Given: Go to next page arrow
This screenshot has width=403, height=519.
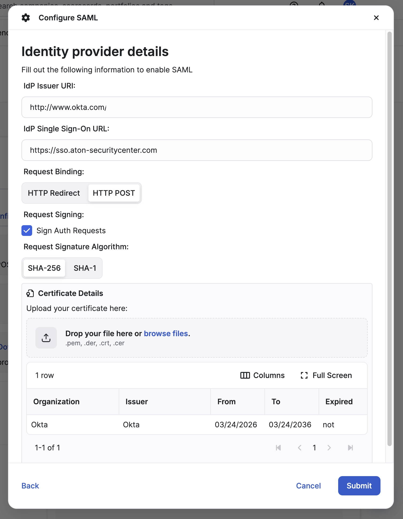Looking at the screenshot, I should coord(329,448).
